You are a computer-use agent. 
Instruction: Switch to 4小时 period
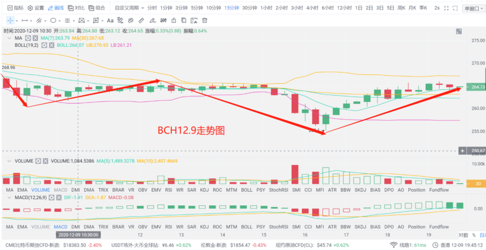[312, 8]
